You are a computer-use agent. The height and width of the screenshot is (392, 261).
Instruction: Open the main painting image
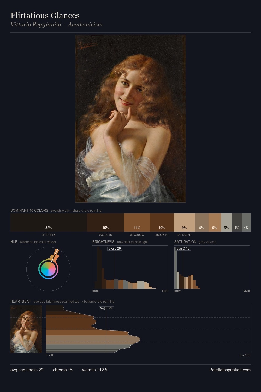coord(130,119)
